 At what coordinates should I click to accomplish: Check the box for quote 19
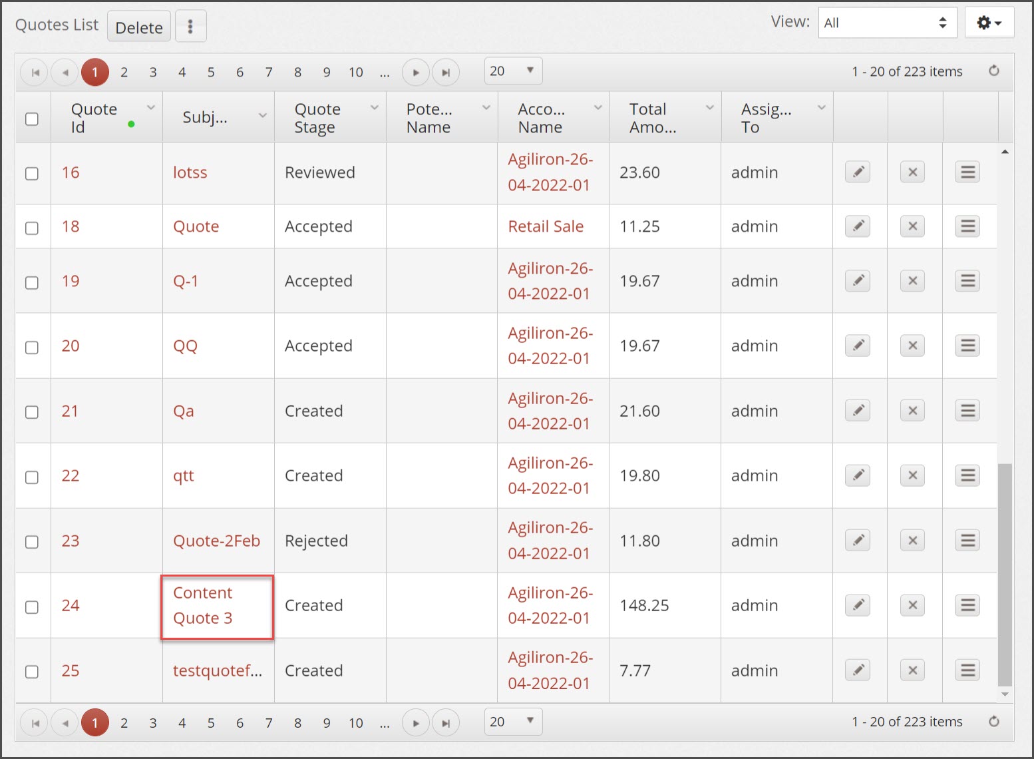[x=32, y=282]
